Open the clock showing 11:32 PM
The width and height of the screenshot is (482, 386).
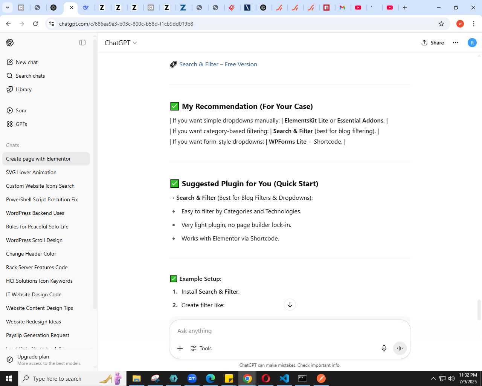click(x=468, y=378)
